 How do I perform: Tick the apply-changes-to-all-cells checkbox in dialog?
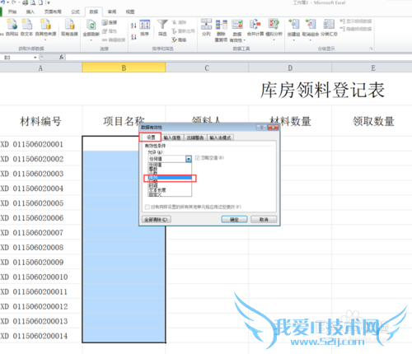click(147, 207)
